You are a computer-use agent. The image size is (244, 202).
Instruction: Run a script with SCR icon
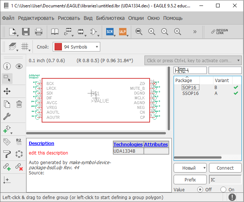pyautogui.click(x=110, y=32)
